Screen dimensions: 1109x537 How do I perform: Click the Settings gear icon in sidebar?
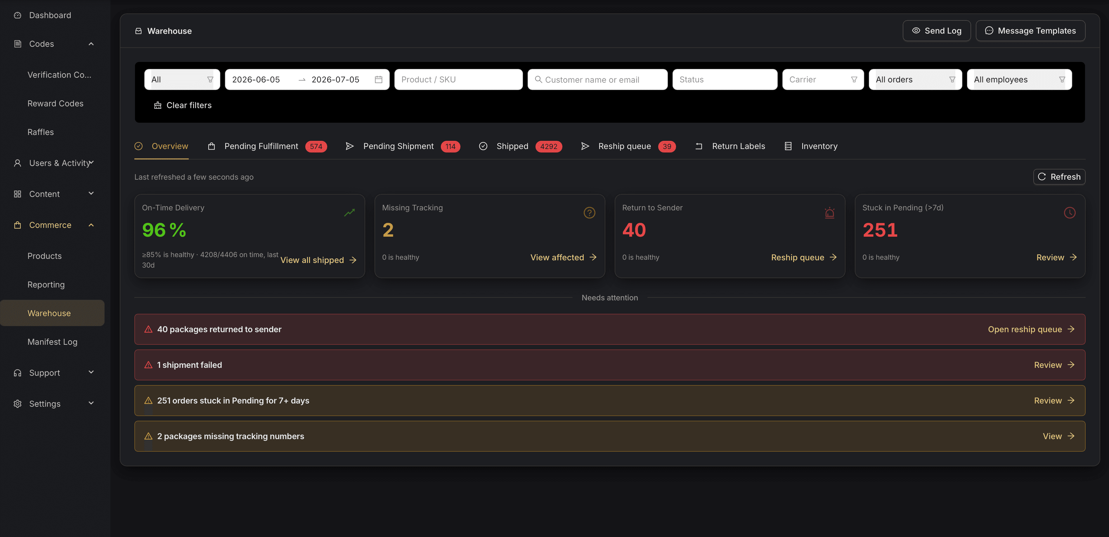click(17, 403)
